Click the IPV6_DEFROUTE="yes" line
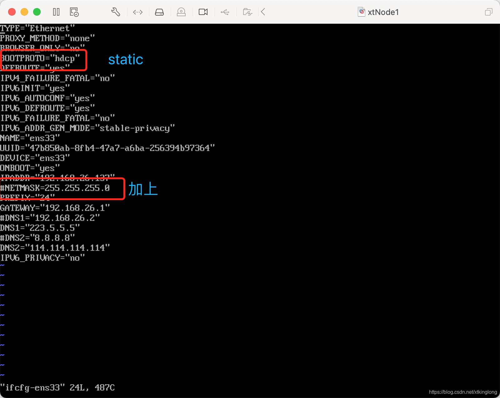The width and height of the screenshot is (500, 398). (x=47, y=108)
